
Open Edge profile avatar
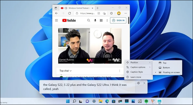119,13
